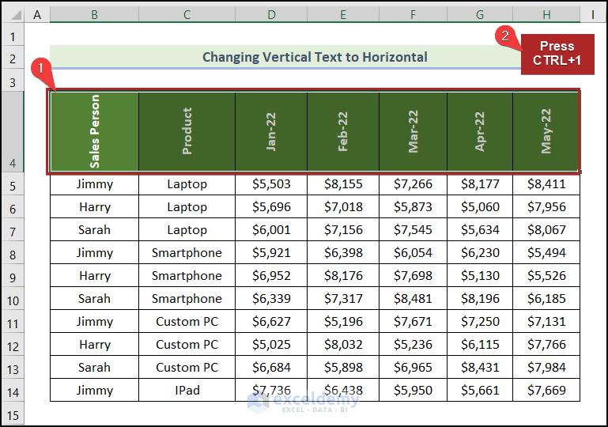The height and width of the screenshot is (427, 608).
Task: Select row 2 header
Action: 13,59
